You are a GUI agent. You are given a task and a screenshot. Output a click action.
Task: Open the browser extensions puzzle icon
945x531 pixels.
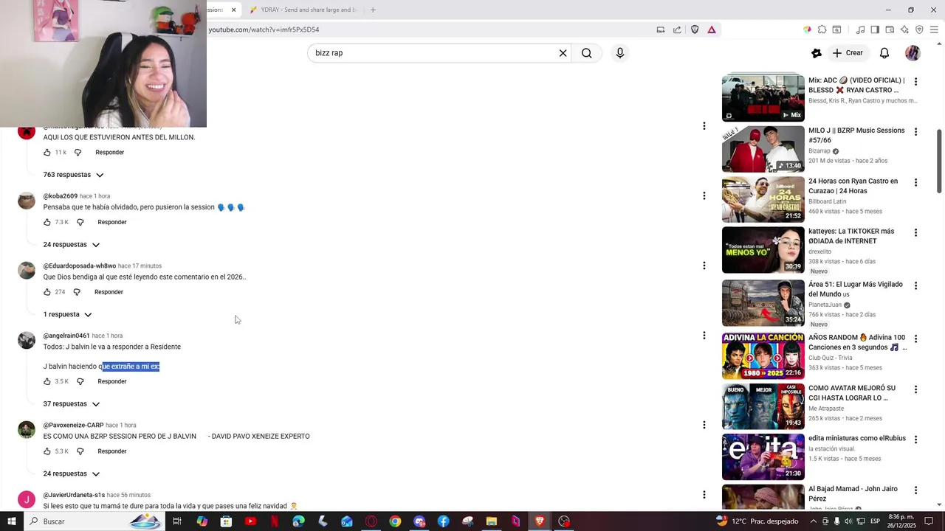coord(822,29)
